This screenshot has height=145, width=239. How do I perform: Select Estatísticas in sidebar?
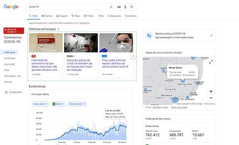pos(10,58)
